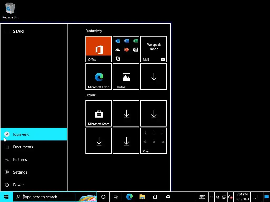Open Pictures from Start sidebar
270x202 pixels.
pyautogui.click(x=34, y=159)
